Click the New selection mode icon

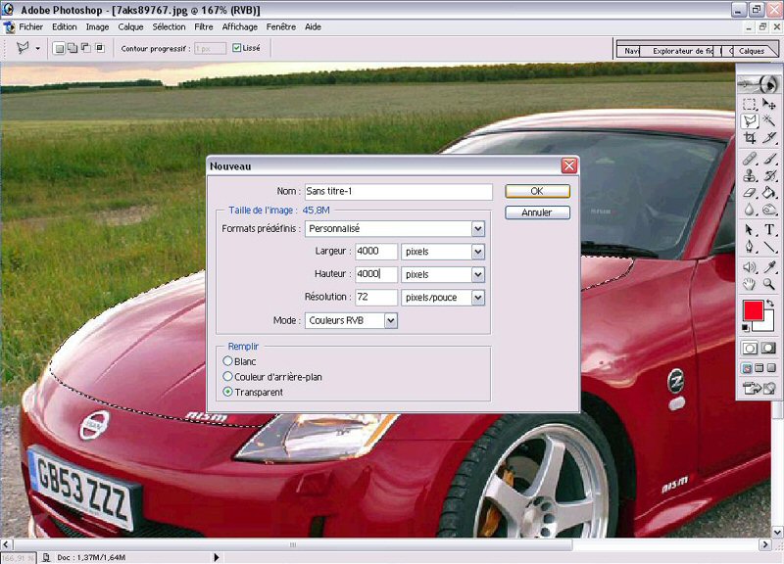[59, 48]
